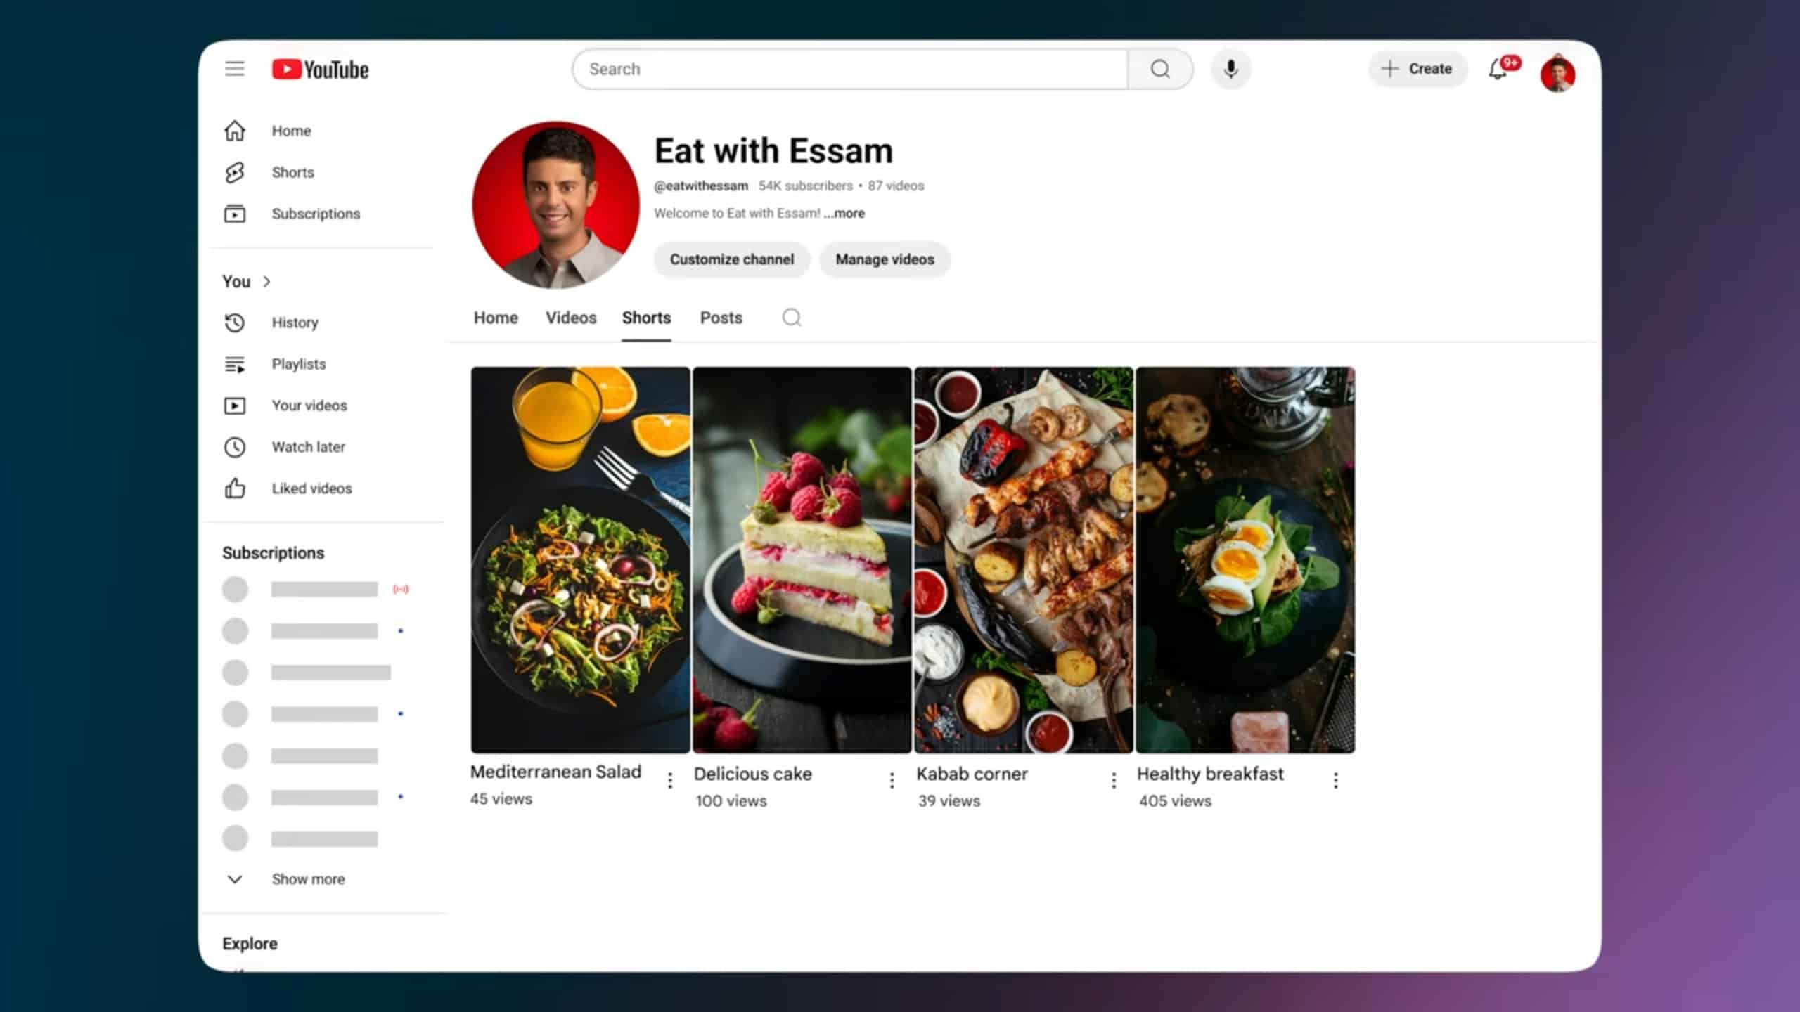Screen dimensions: 1800x1012
Task: Open the Delicious cake short thumbnail
Action: 802,560
